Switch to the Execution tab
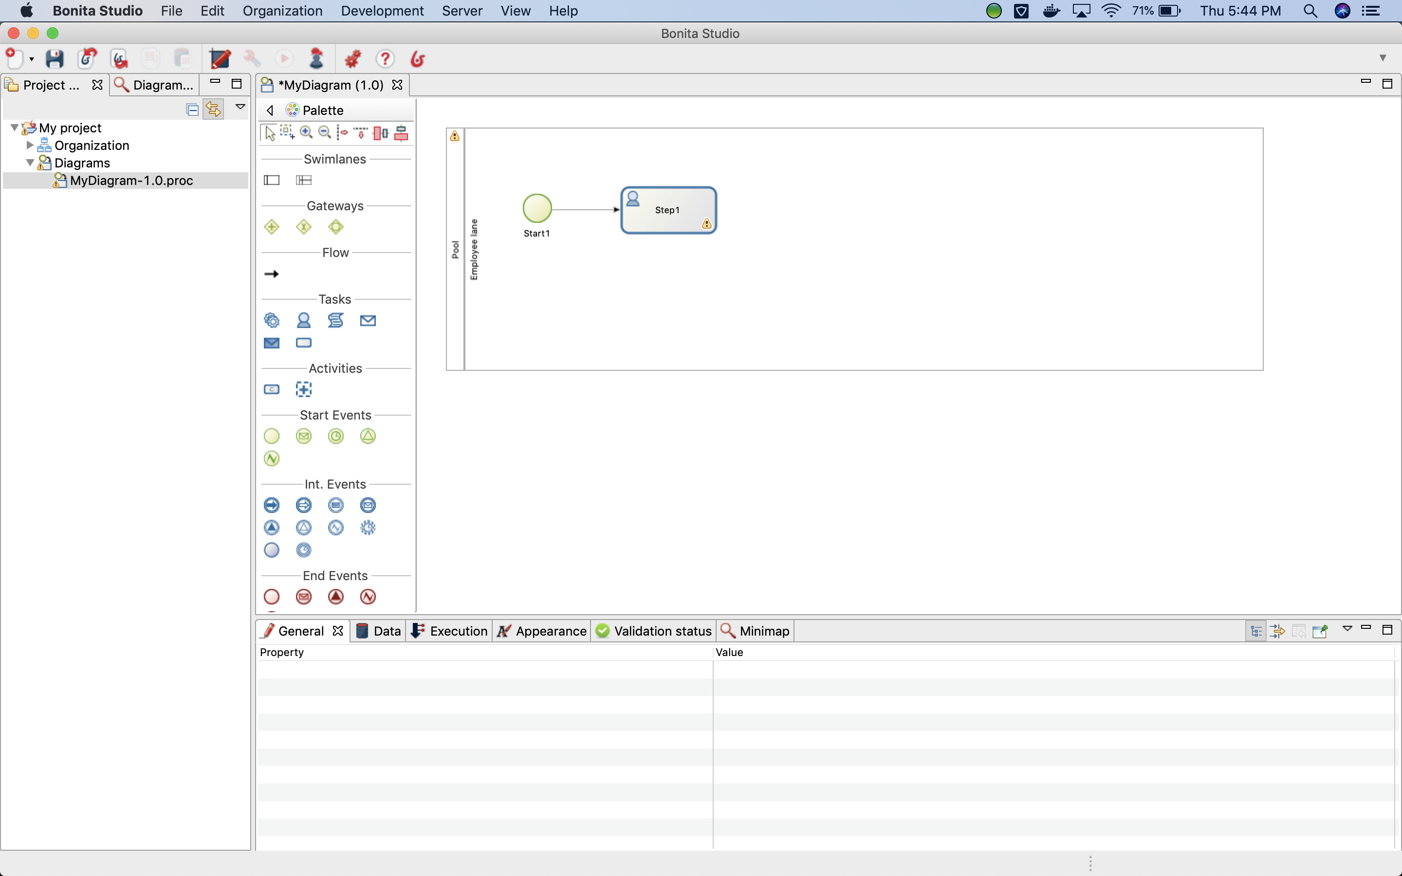Image resolution: width=1402 pixels, height=876 pixels. pos(450,631)
